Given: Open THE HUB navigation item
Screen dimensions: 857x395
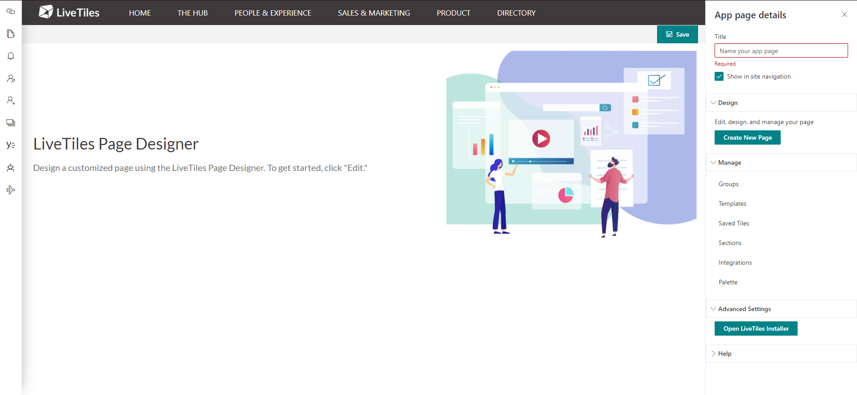Looking at the screenshot, I should 192,13.
